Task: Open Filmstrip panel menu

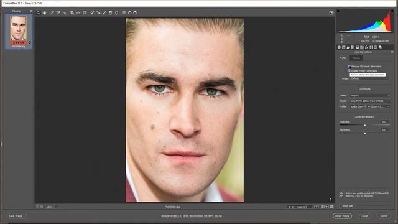Action: coord(31,11)
